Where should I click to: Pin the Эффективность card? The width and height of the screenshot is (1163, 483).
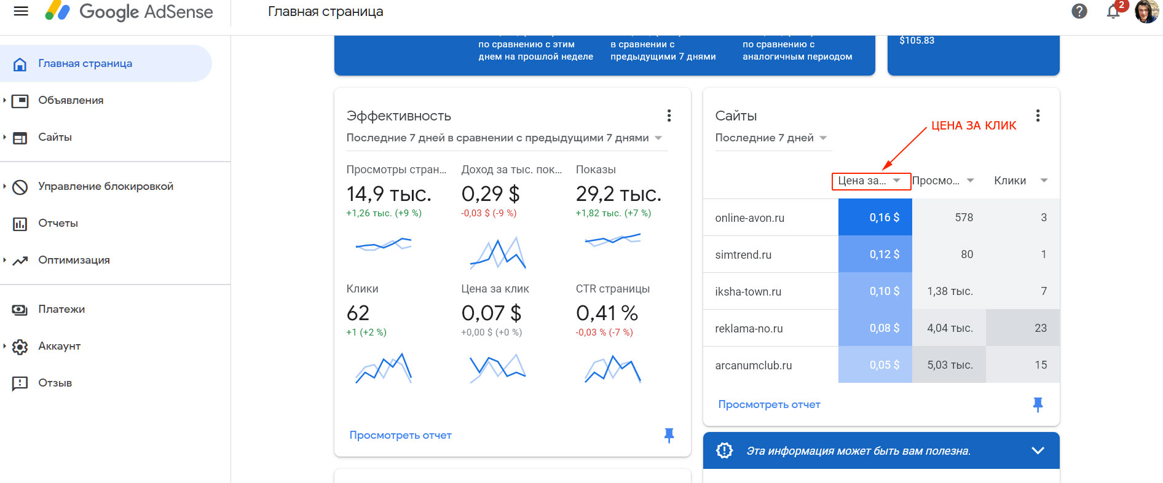669,435
